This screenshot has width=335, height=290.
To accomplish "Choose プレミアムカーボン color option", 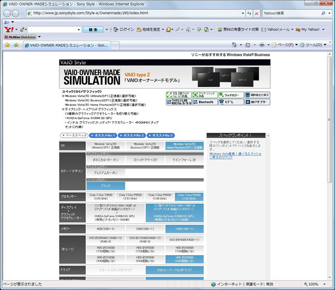I will (106, 173).
